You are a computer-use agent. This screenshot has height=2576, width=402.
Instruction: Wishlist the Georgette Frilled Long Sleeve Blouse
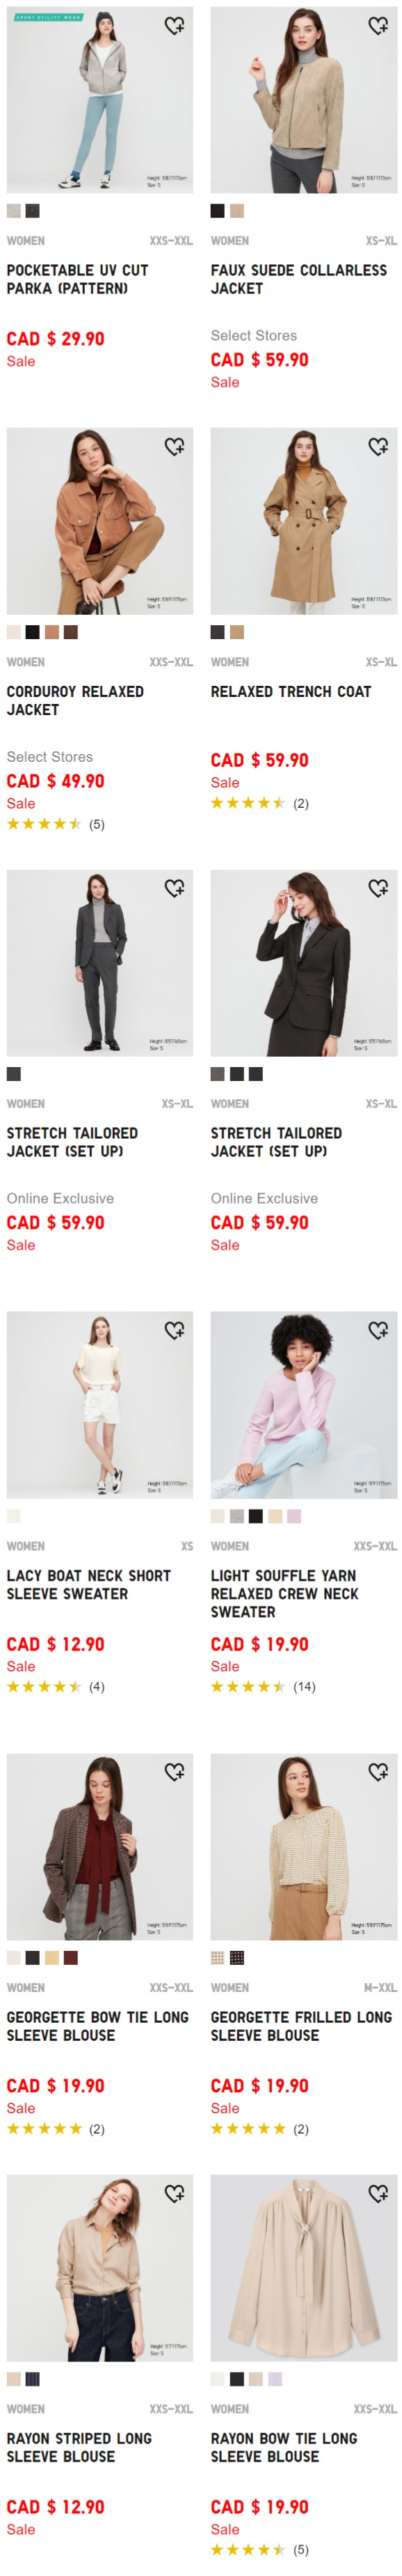377,1772
